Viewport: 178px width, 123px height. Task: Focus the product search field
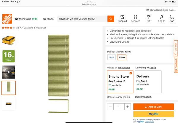82,19
